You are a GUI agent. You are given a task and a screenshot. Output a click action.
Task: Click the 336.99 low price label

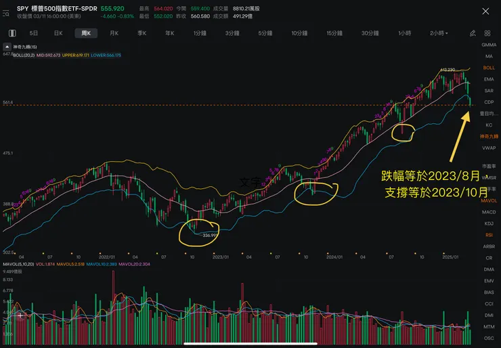210,236
